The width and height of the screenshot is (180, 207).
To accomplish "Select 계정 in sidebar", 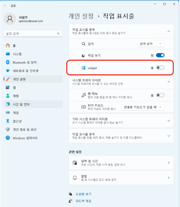I will [33, 96].
